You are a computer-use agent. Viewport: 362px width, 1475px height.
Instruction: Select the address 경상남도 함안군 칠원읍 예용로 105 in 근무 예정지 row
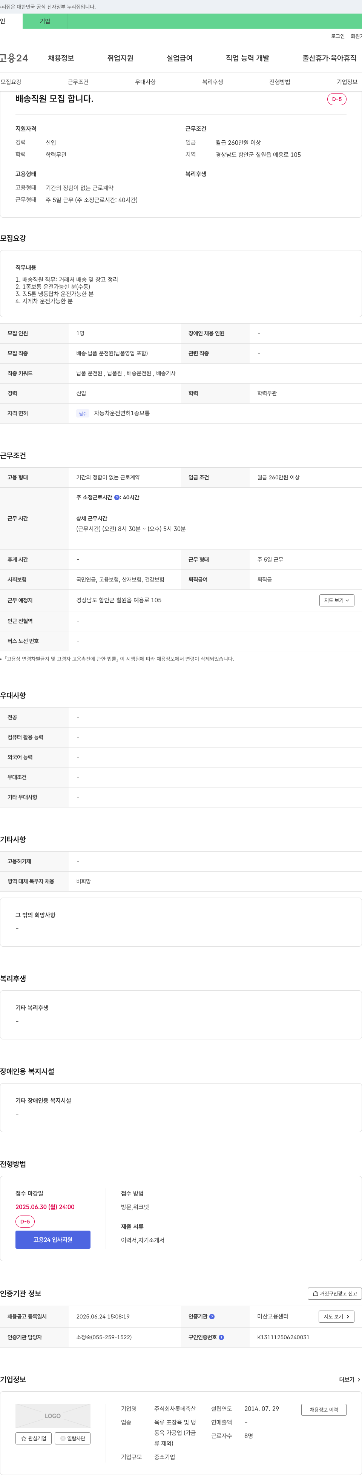pyautogui.click(x=118, y=600)
